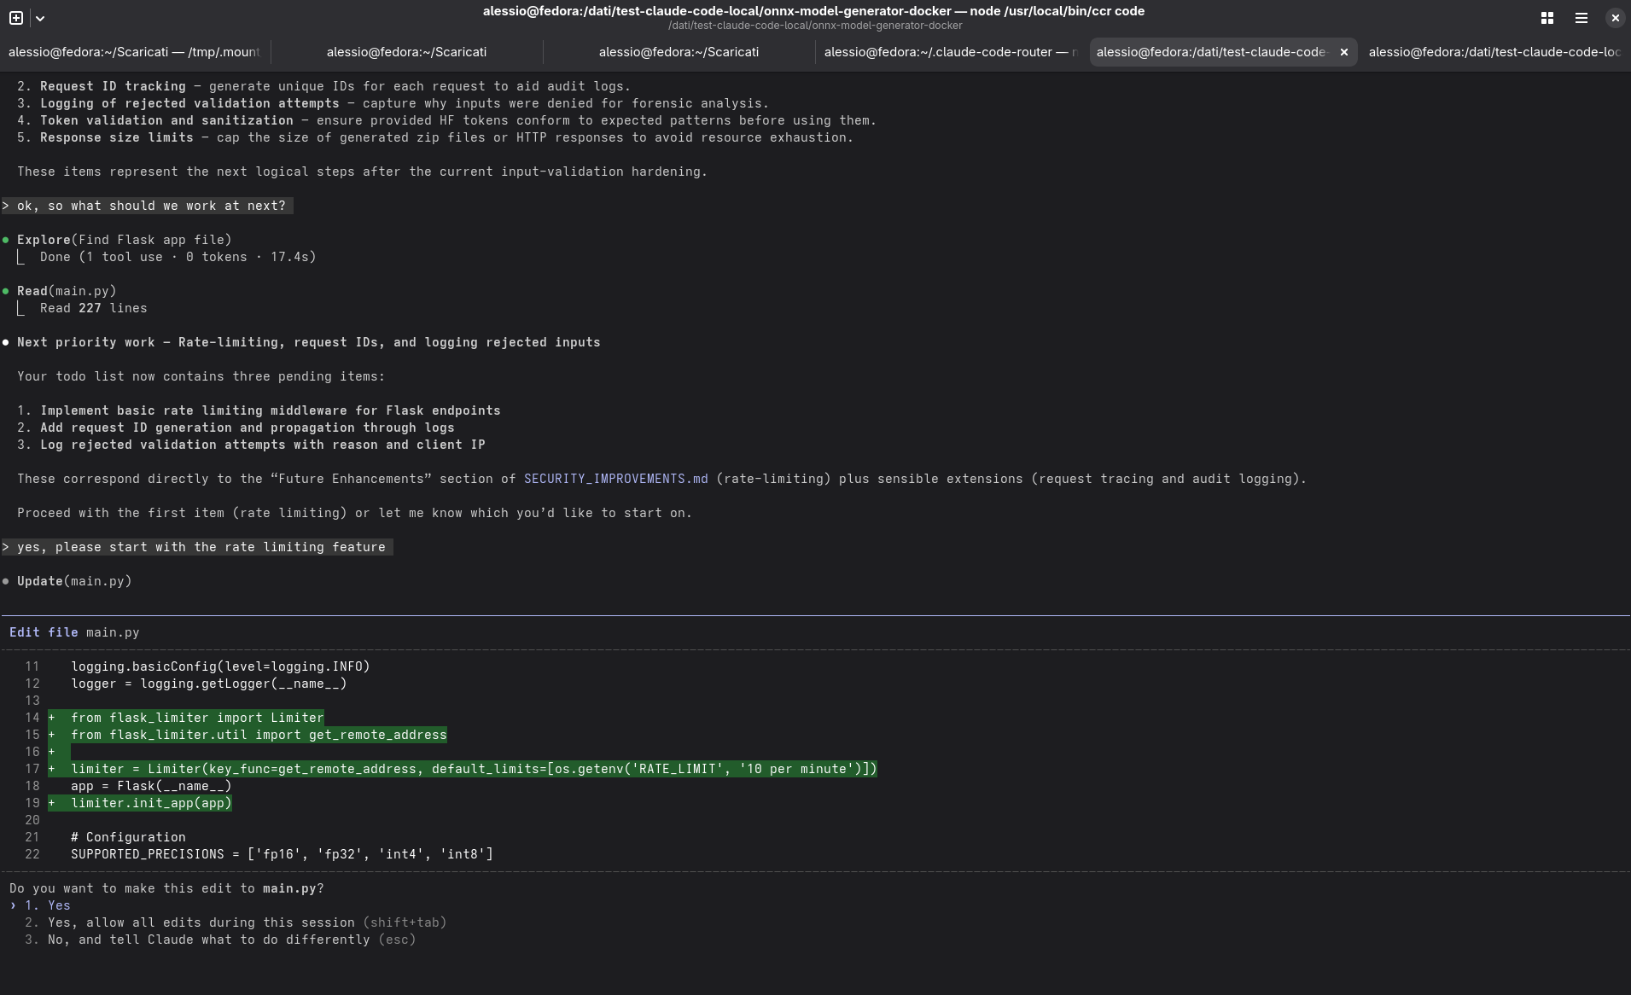Select the rightmost test-claude-code-loc tab

[1494, 52]
